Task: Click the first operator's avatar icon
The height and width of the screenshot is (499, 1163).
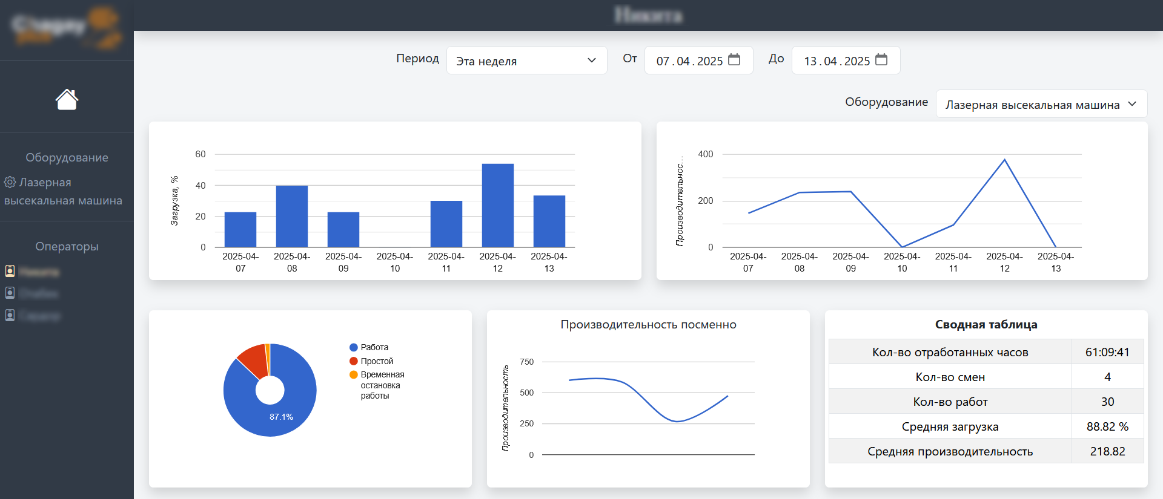Action: pyautogui.click(x=10, y=271)
